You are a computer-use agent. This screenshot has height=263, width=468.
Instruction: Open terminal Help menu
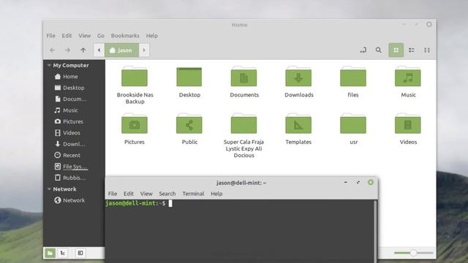pos(216,194)
